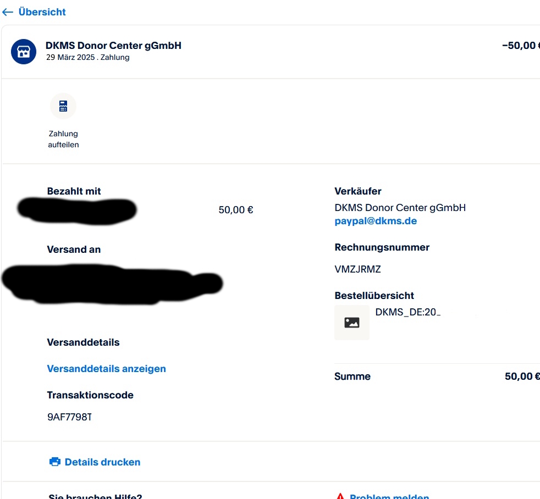Click the printer icon
540x499 pixels.
55,462
